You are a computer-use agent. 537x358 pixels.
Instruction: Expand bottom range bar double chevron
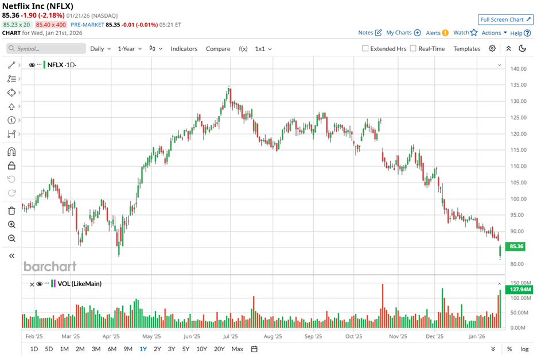click(x=493, y=349)
